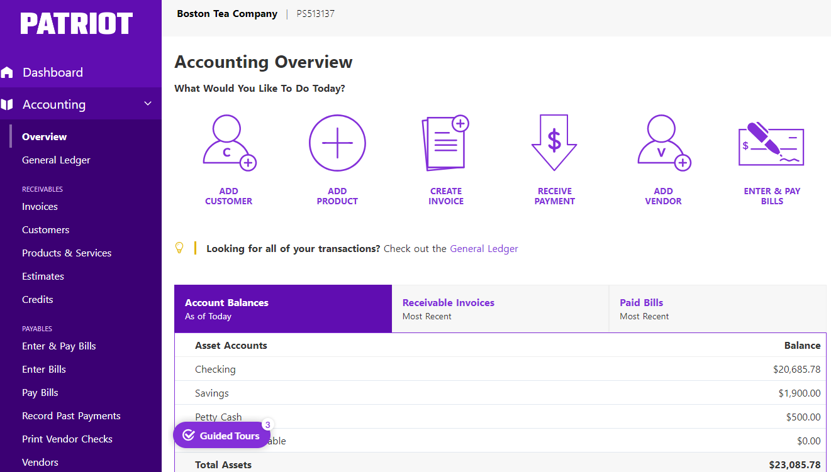Viewport: 831px width, 472px height.
Task: Click the Add Vendor icon
Action: pyautogui.click(x=662, y=143)
